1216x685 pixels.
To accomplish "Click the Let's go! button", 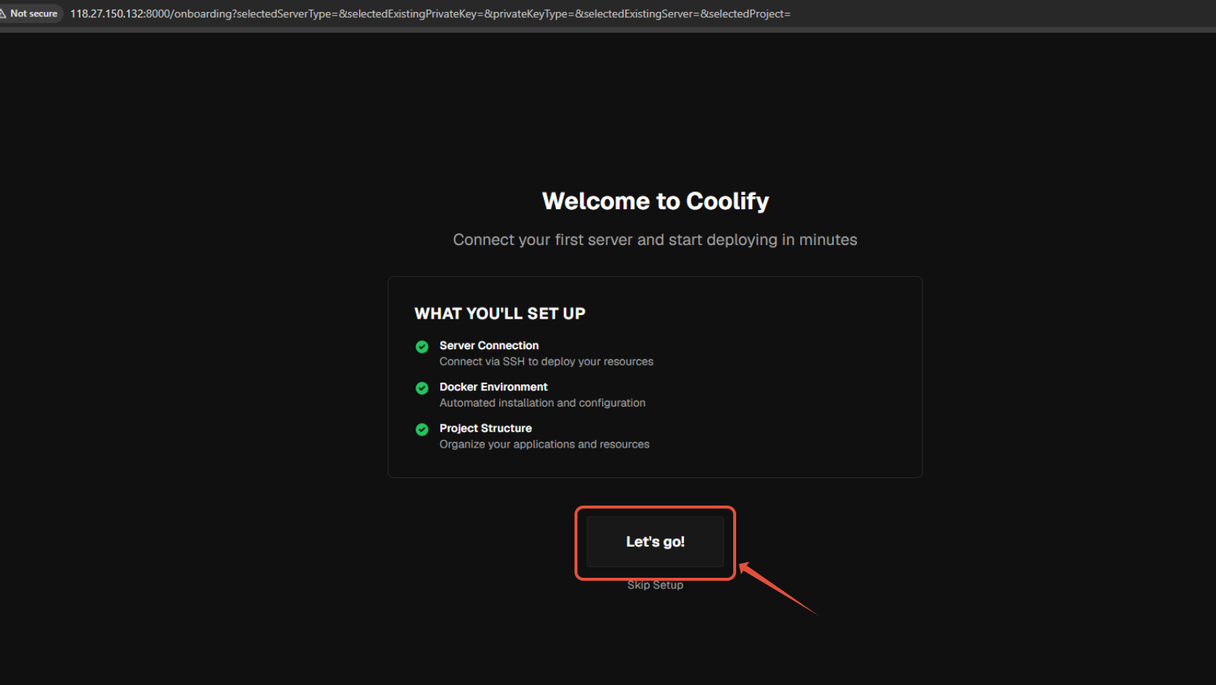I will tap(655, 542).
